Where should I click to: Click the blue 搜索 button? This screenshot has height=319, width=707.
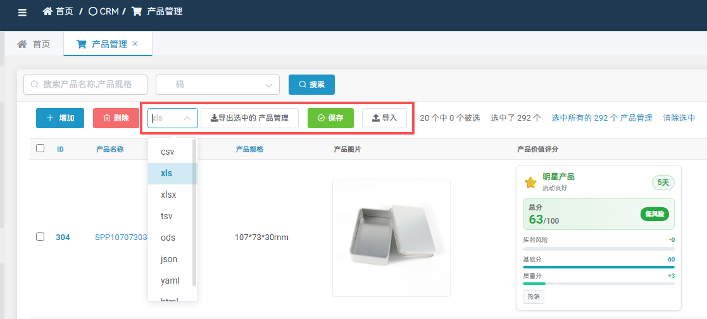click(x=311, y=85)
